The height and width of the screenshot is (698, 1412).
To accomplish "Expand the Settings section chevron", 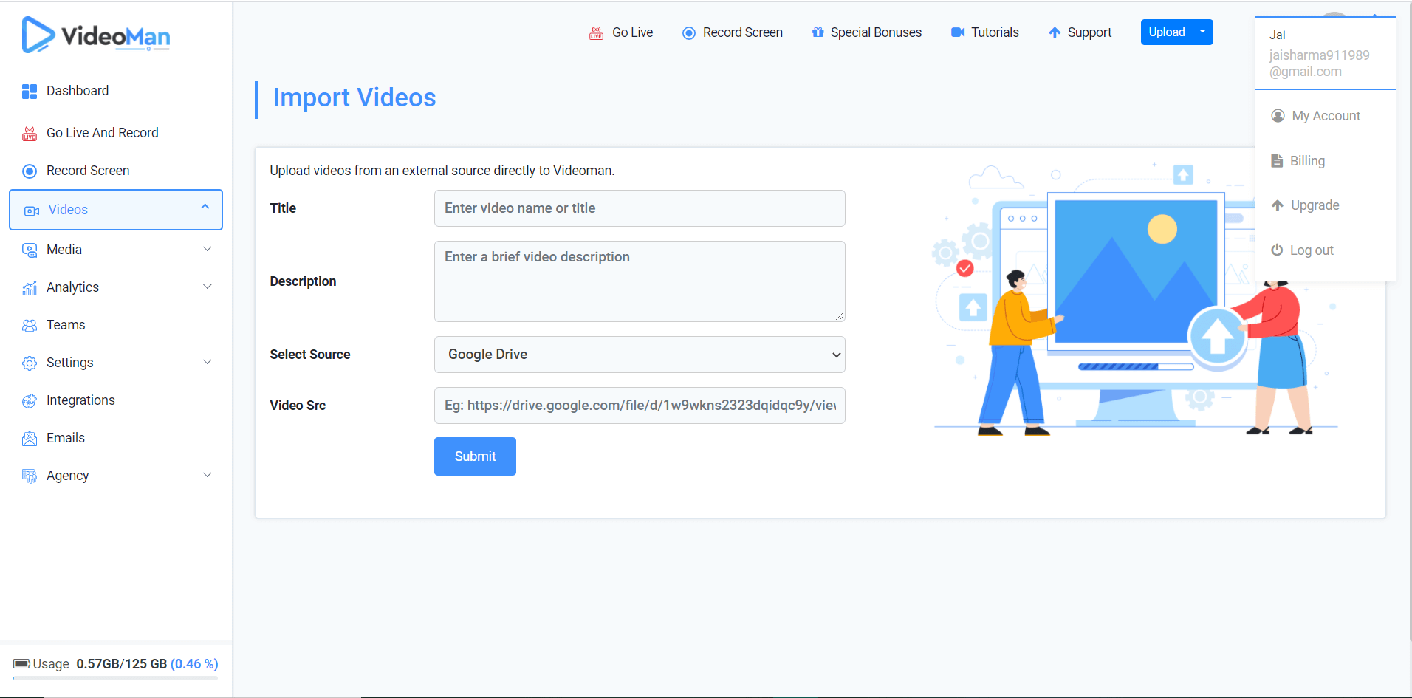I will point(208,362).
